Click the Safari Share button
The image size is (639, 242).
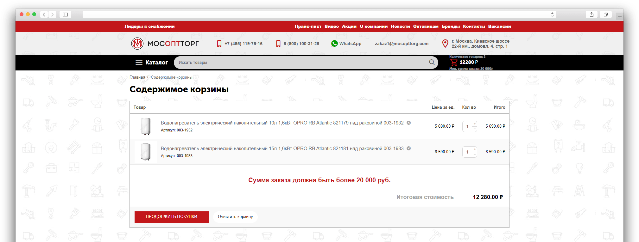[x=592, y=15]
